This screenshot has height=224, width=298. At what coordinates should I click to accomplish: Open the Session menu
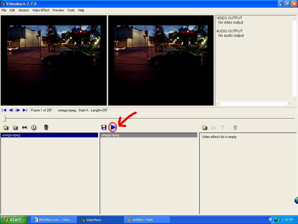(x=24, y=10)
